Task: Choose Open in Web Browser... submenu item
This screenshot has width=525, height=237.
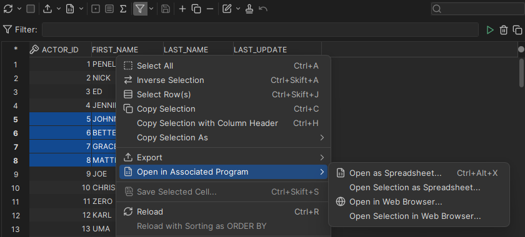Action: tap(419, 202)
